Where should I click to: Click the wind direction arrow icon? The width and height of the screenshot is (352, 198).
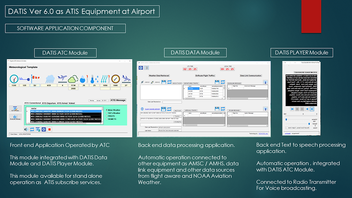tap(24, 79)
